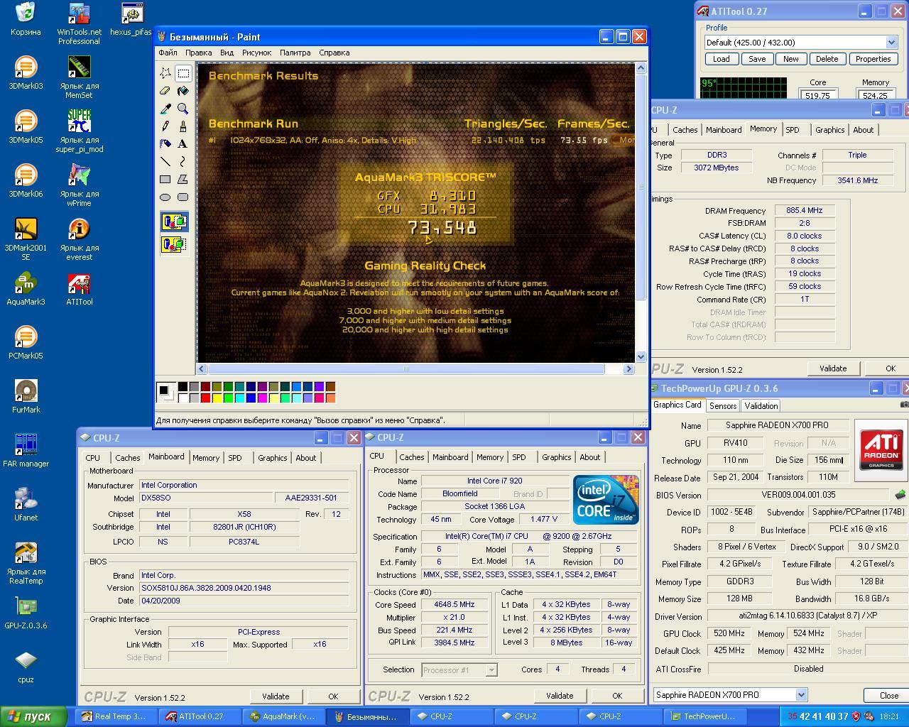Select the rectangular Select tool in Paint

[x=183, y=72]
